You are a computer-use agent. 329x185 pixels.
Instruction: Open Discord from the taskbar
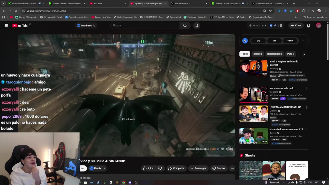130,182
